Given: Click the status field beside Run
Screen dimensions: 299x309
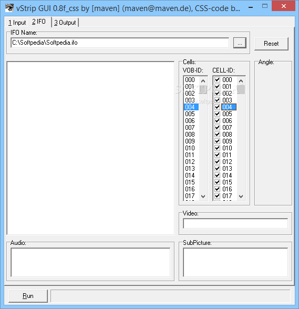Looking at the screenshot, I should (170, 296).
